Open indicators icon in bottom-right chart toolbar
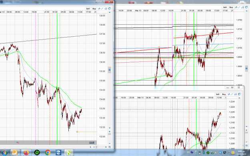The height and width of the screenshot is (156, 250). tap(229, 94)
